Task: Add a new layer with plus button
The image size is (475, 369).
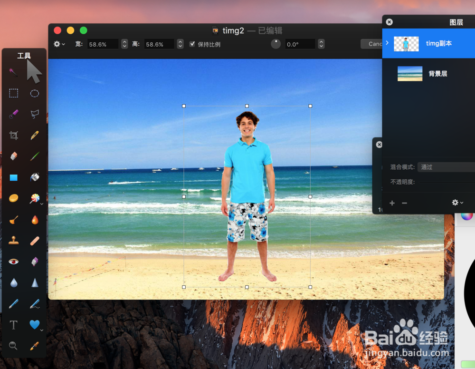Action: pyautogui.click(x=392, y=203)
